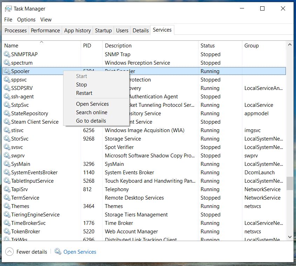Sort services by PID column header
The width and height of the screenshot is (296, 266).
pos(92,45)
